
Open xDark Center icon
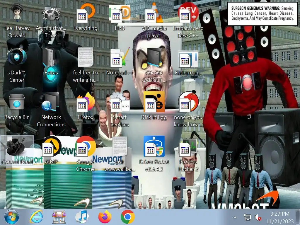tap(17, 65)
